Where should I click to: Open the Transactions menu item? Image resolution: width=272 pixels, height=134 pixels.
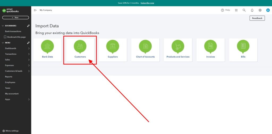point(11,54)
